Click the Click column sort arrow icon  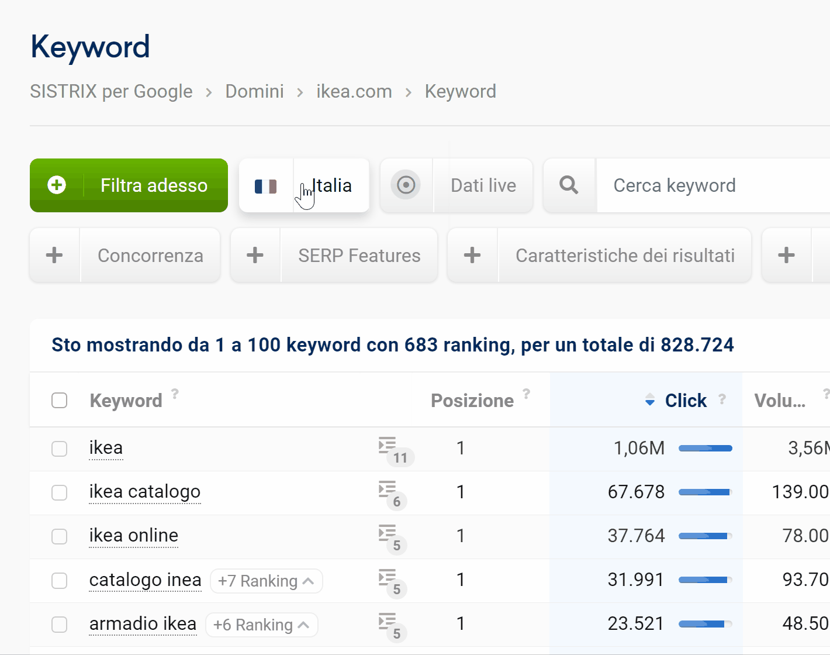[x=650, y=401]
